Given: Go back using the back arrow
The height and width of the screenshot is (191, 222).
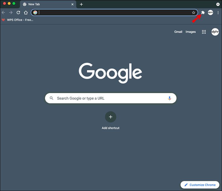Looking at the screenshot, I should tap(3, 12).
